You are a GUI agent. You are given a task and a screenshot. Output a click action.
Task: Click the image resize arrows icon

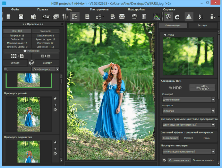pos(134,17)
